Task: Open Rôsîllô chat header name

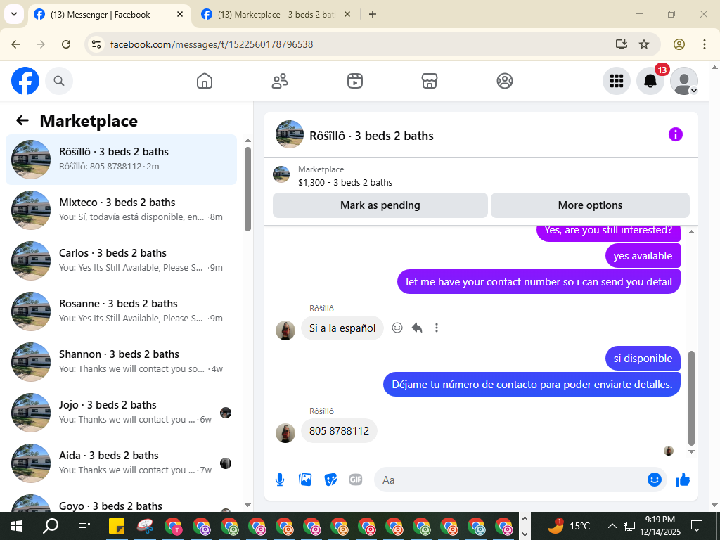Action: pos(371,136)
